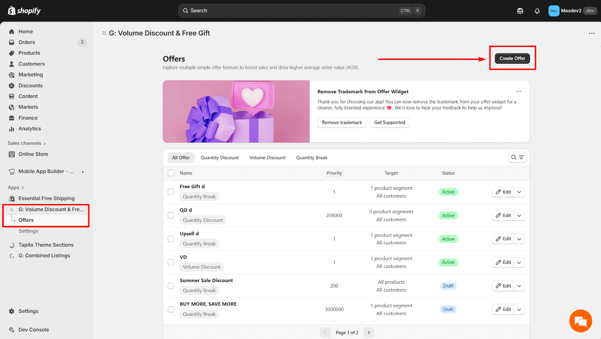601x339 pixels.
Task: Open Essential Free Shipping app
Action: [x=47, y=198]
